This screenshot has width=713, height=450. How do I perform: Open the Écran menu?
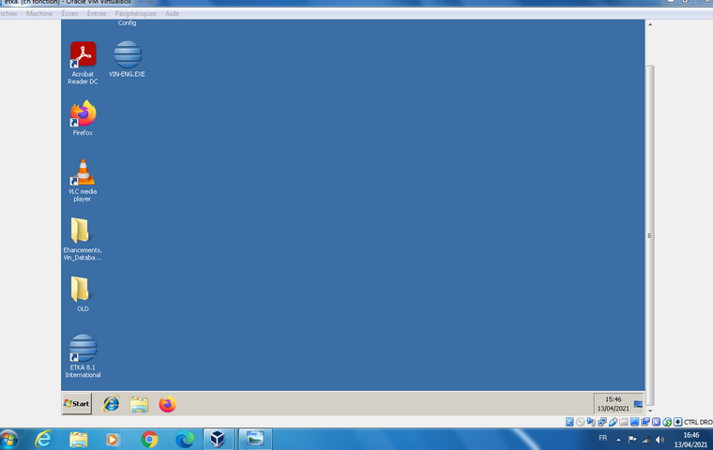[x=69, y=14]
